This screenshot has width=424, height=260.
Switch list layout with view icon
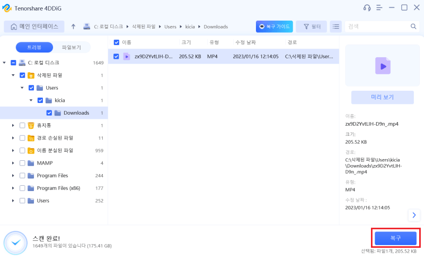(x=336, y=27)
